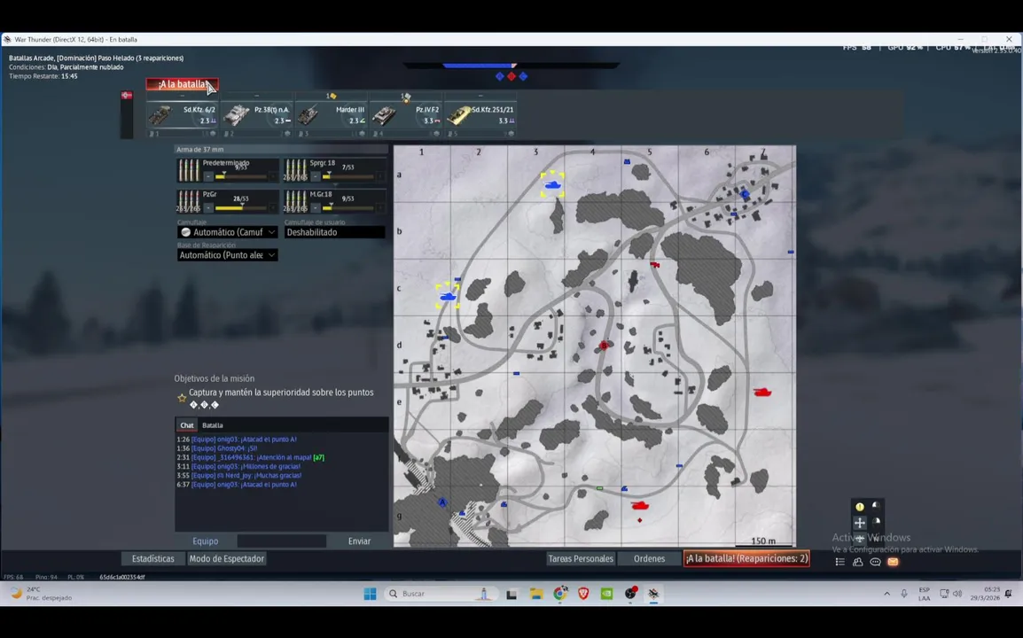Click ¡A la batalla! (Reapariciones: 2) button
This screenshot has width=1023, height=638.
pyautogui.click(x=746, y=558)
